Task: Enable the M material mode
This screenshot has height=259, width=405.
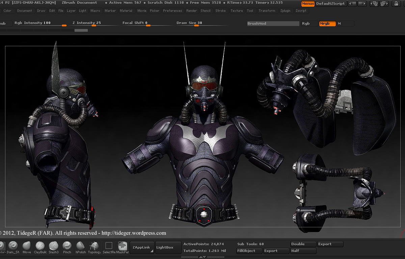Action: [346, 24]
